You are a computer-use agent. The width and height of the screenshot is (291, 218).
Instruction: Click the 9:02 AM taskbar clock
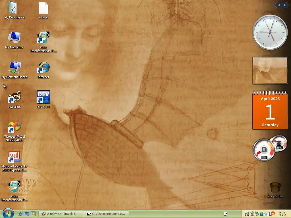pyautogui.click(x=282, y=214)
